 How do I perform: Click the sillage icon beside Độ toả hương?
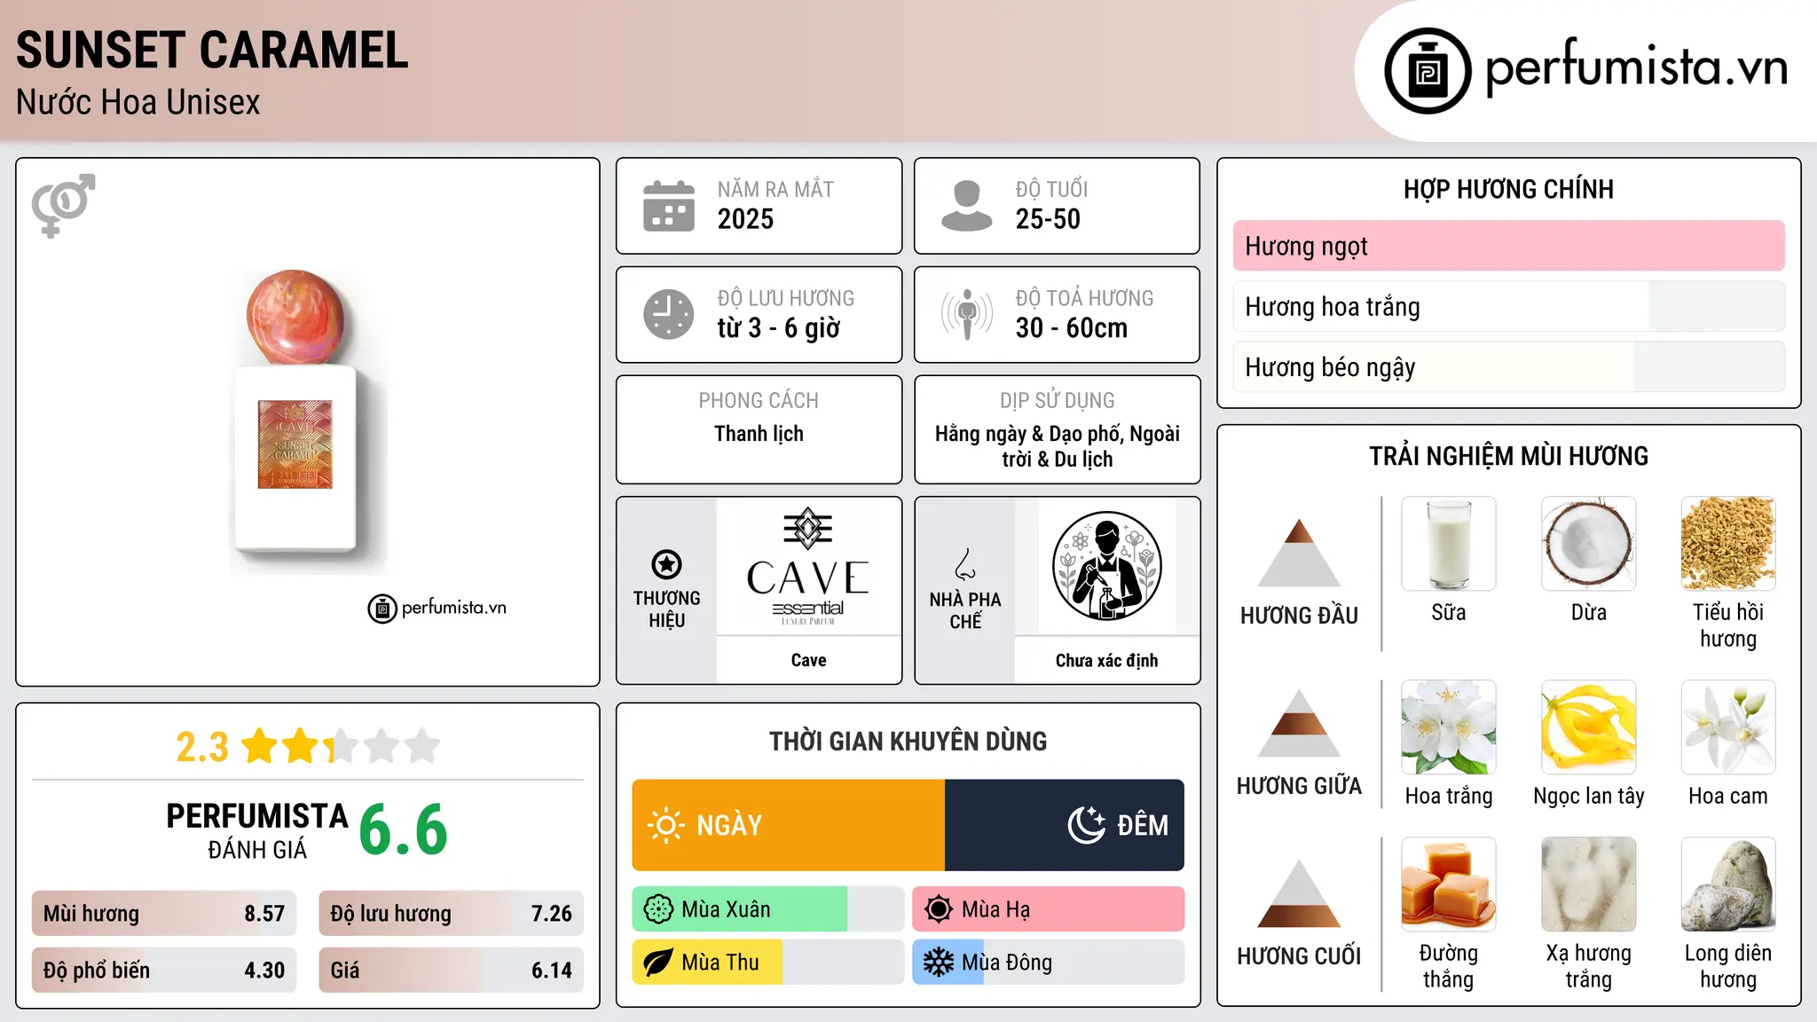[x=966, y=314]
